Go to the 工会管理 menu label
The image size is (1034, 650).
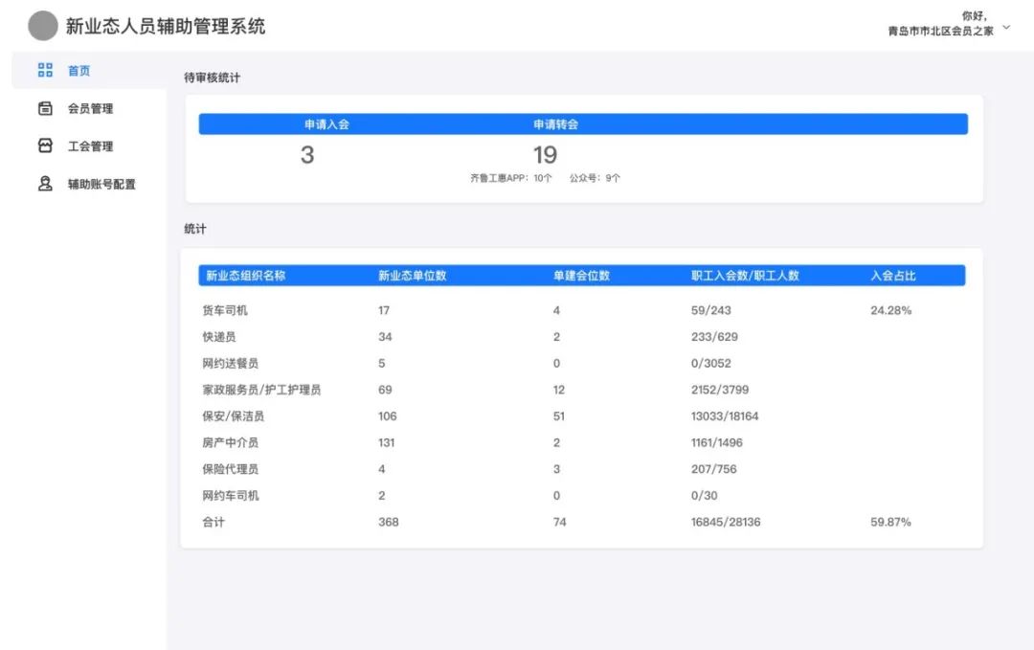pyautogui.click(x=90, y=146)
